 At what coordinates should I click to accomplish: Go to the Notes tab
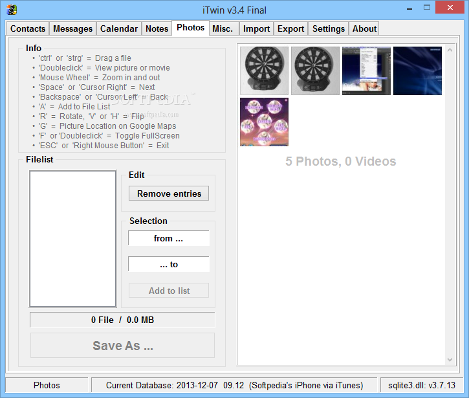pos(157,28)
